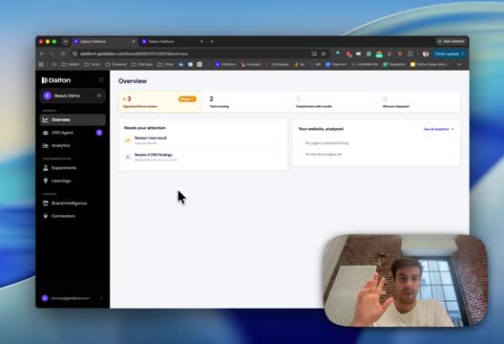Select the Tests running stat card
Screen dimensions: 504x344
tap(246, 101)
